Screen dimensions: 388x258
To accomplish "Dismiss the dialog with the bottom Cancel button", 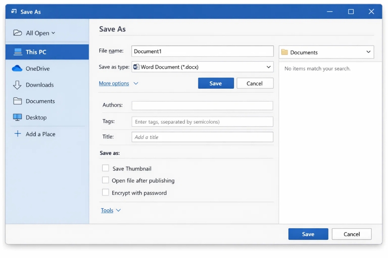I will [x=351, y=234].
